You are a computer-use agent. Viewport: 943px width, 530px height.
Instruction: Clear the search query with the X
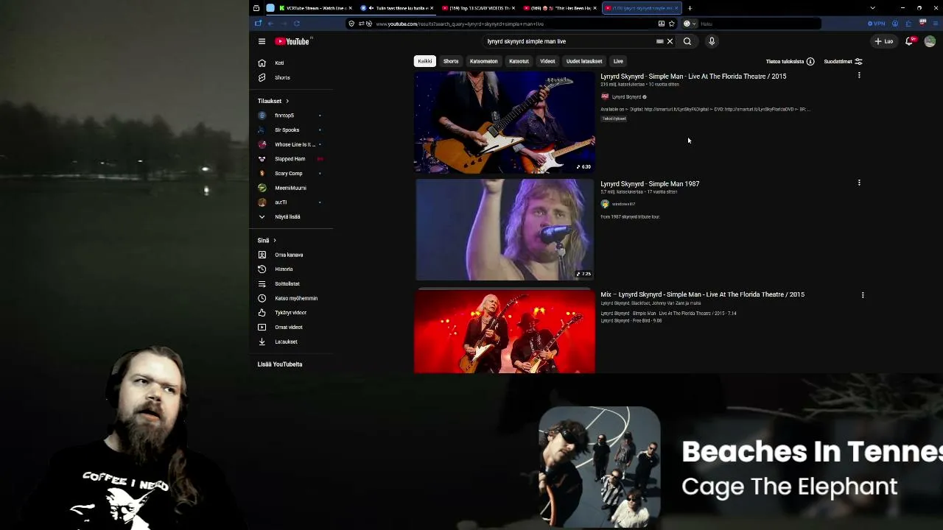coord(670,41)
